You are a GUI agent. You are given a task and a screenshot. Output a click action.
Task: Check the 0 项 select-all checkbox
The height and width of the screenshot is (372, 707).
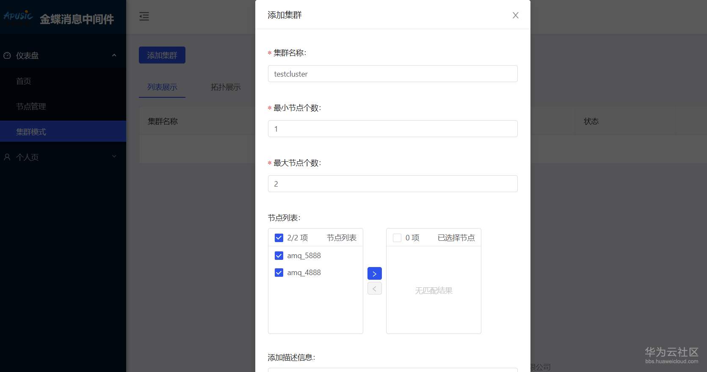tap(397, 238)
